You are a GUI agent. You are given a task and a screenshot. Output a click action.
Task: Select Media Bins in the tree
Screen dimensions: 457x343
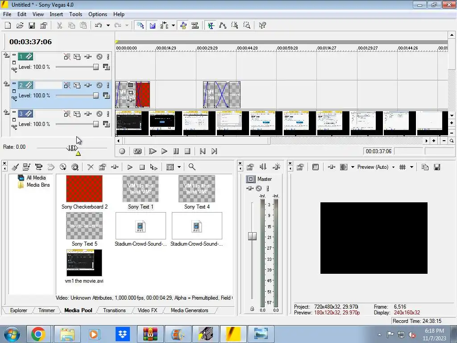point(38,185)
